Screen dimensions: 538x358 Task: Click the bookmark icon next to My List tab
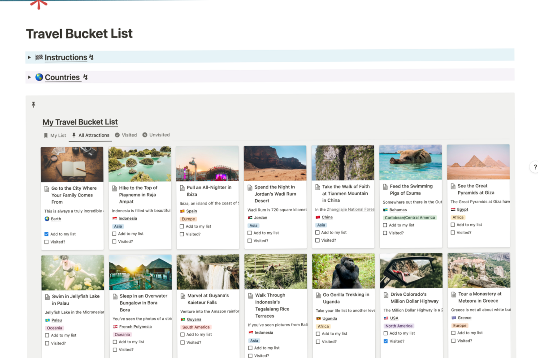[x=45, y=135]
